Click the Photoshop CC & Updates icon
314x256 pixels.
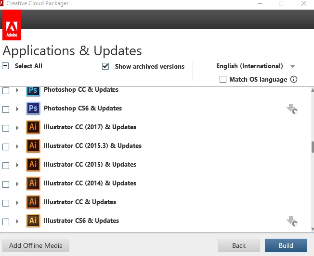click(33, 91)
